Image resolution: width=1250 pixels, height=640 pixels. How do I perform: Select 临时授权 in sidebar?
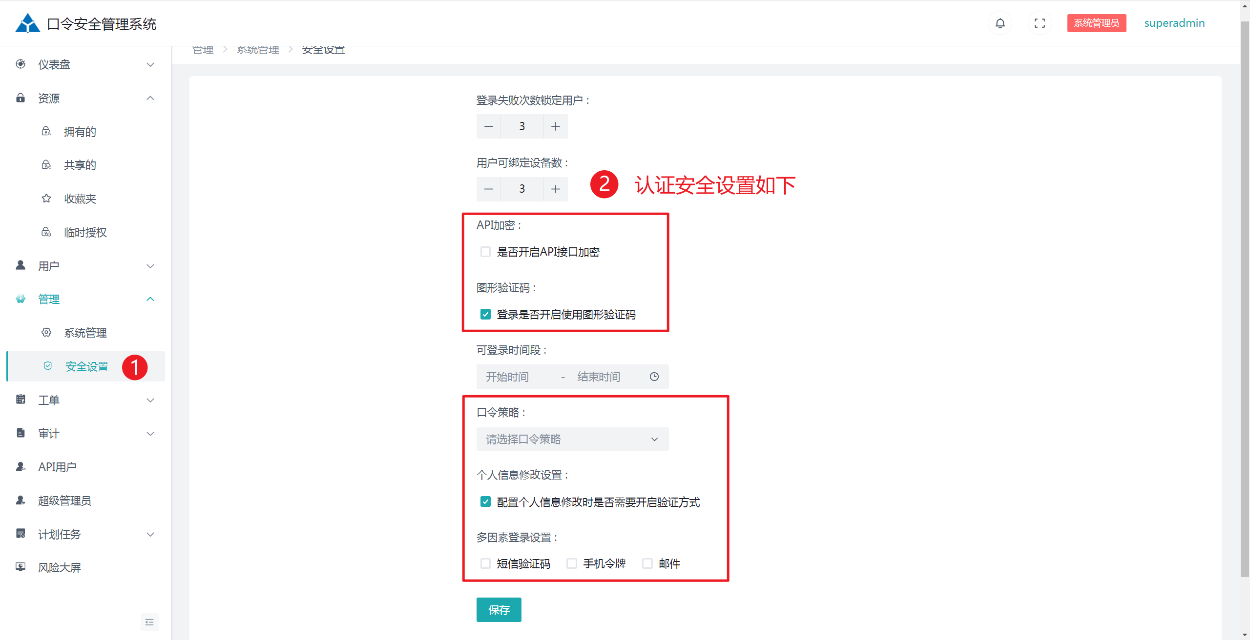pos(85,232)
